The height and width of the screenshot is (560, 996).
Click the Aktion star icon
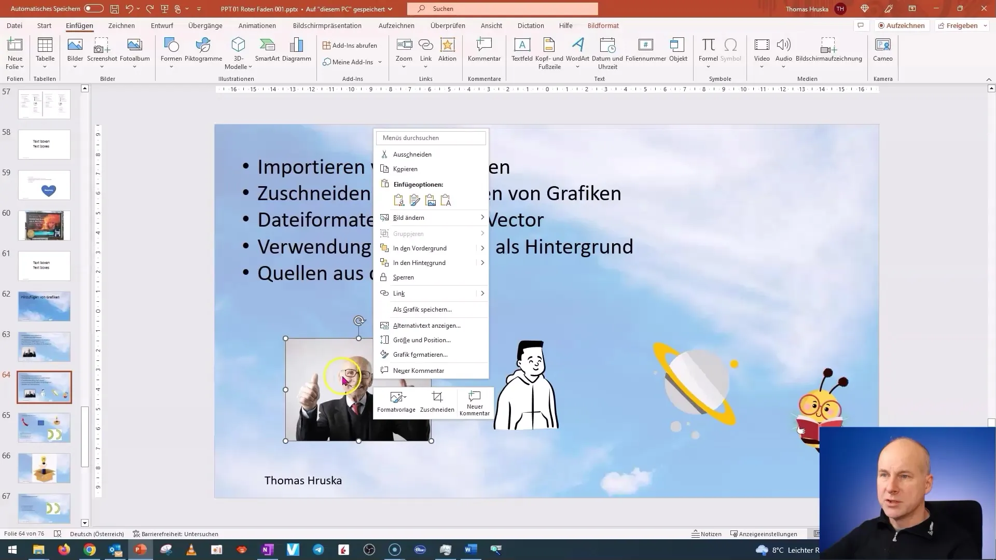point(447,50)
